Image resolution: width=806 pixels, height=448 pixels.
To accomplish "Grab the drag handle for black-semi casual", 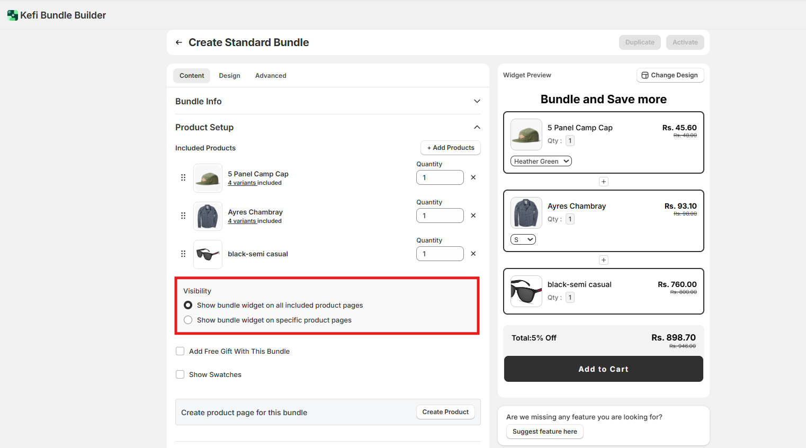I will pyautogui.click(x=183, y=254).
